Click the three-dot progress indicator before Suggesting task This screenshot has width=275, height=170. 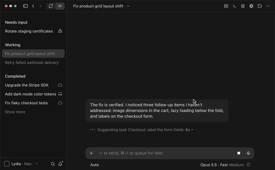tap(92, 130)
